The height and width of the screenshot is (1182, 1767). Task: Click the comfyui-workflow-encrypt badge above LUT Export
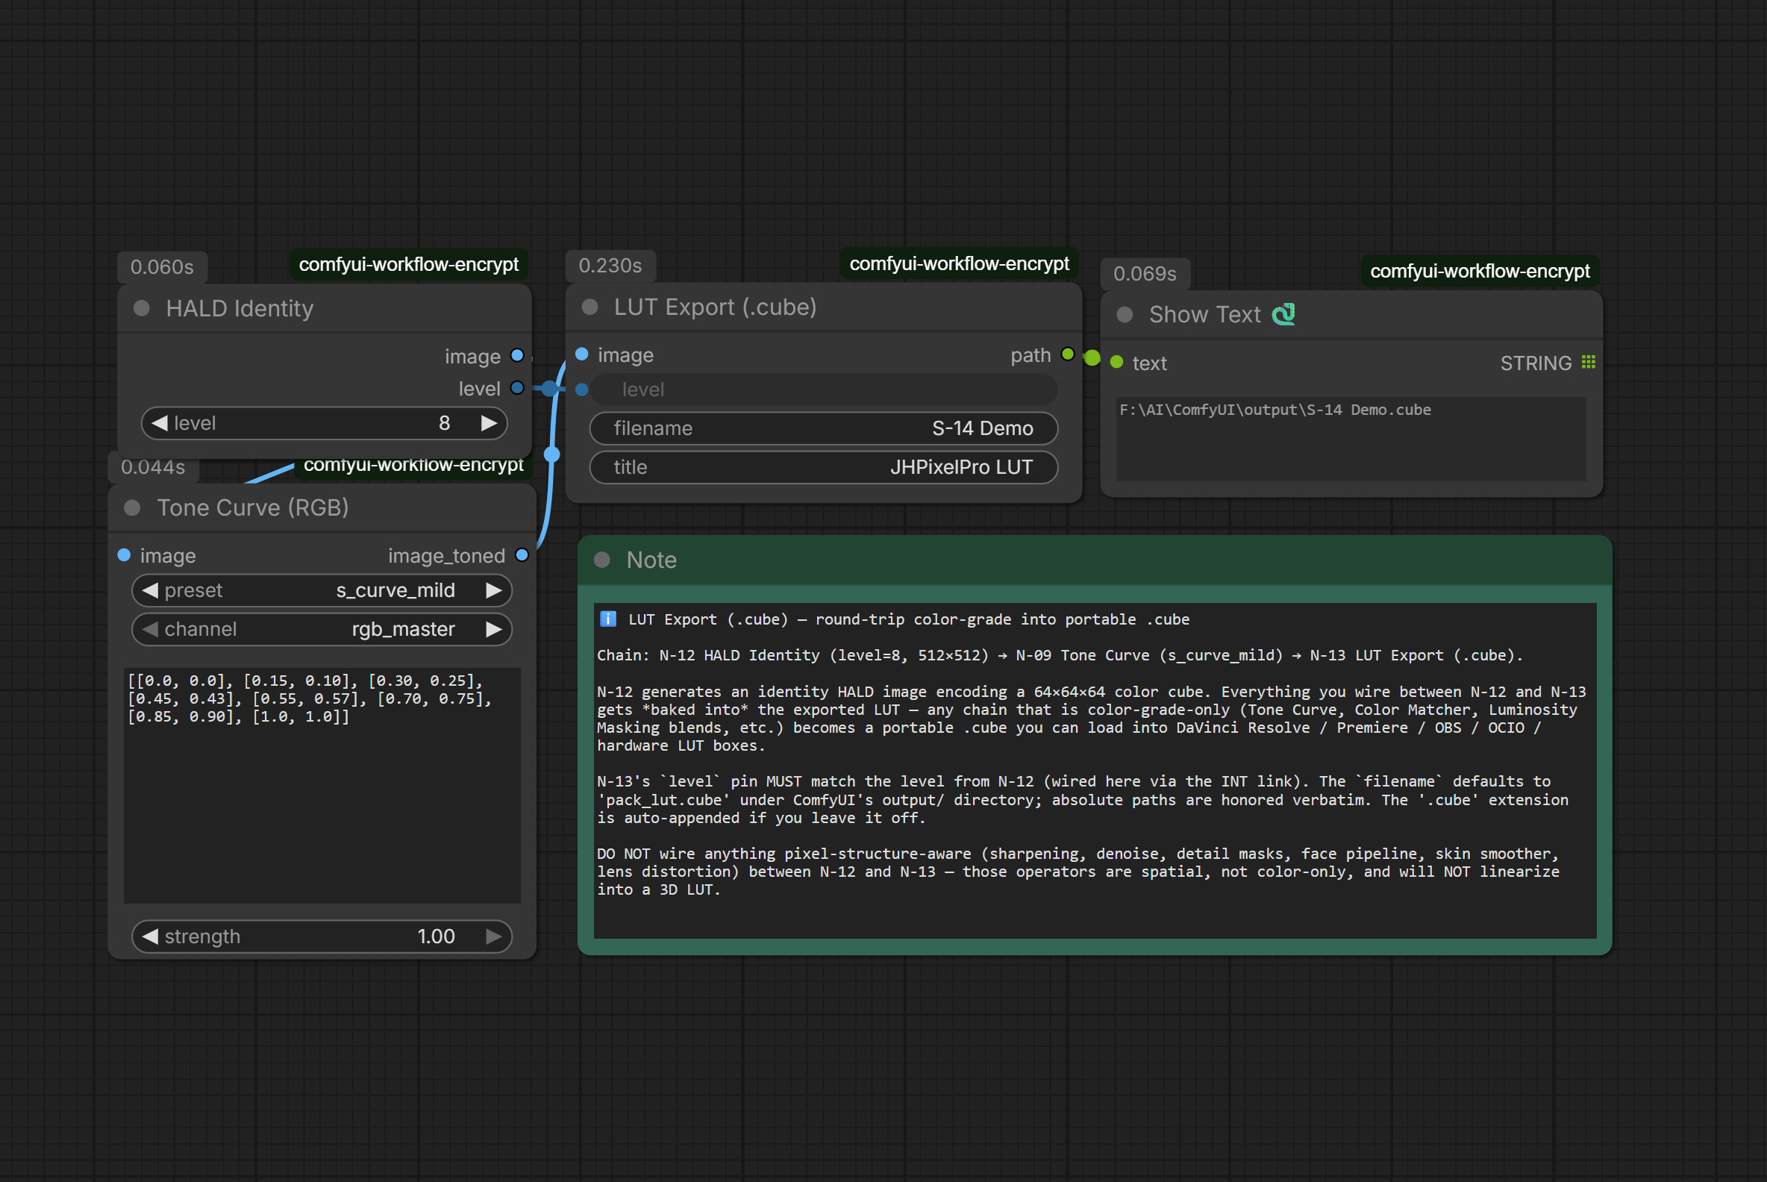pos(959,264)
